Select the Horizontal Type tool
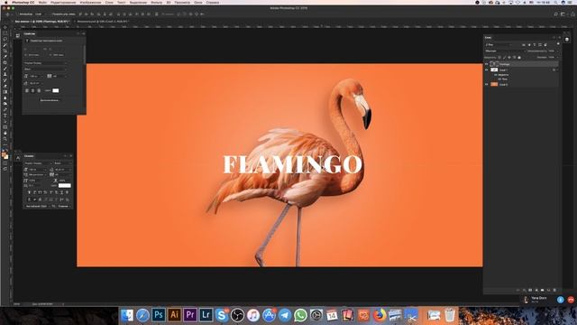The width and height of the screenshot is (577, 325). (x=5, y=115)
